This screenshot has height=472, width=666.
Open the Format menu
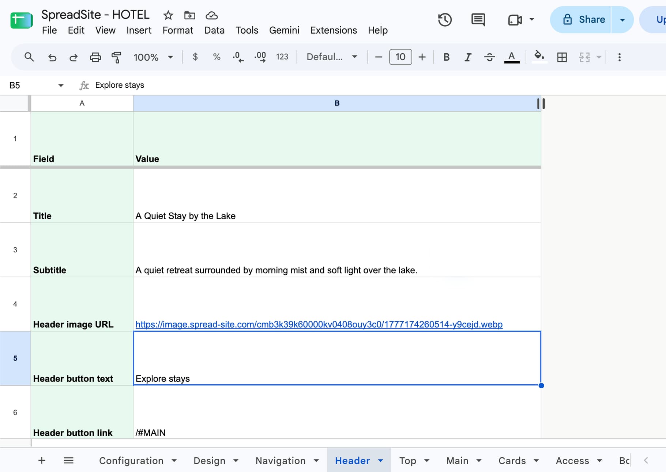click(x=178, y=30)
